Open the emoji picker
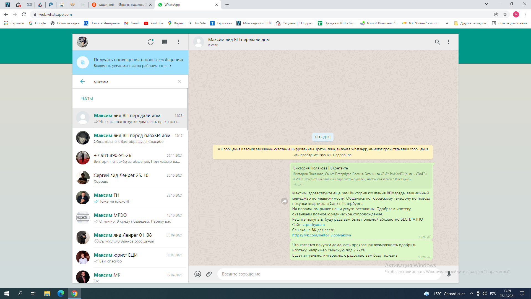This screenshot has width=531, height=299. [197, 274]
